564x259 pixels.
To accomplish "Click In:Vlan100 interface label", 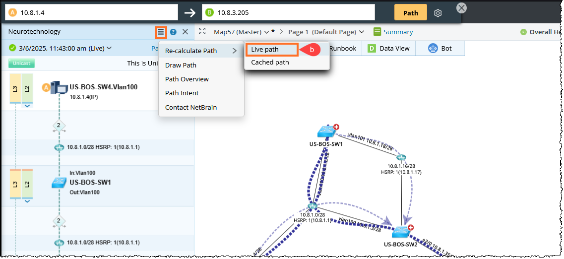I will 82,173.
